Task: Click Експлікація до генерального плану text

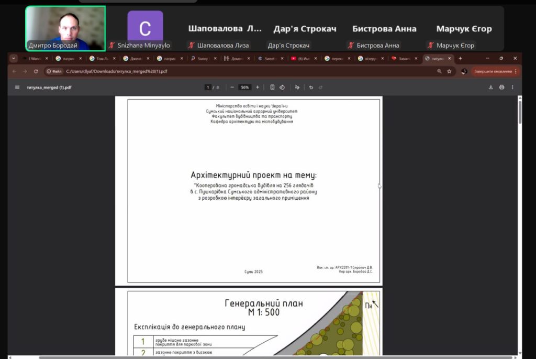Action: [189, 327]
